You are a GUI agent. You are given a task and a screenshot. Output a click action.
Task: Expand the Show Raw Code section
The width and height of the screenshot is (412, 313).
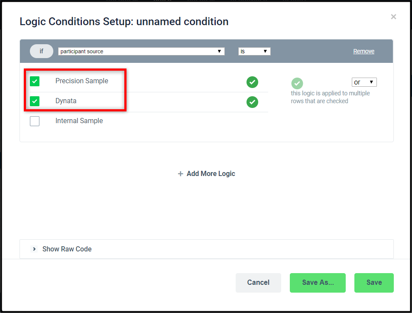207,249
